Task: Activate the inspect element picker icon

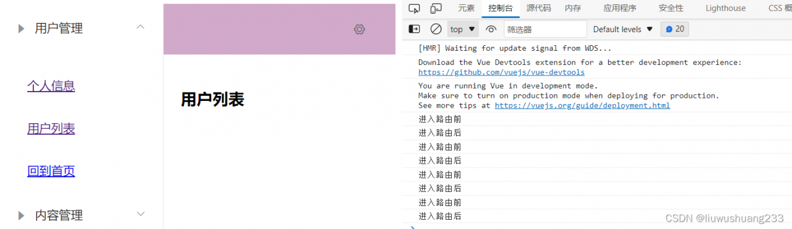Action: click(x=415, y=8)
